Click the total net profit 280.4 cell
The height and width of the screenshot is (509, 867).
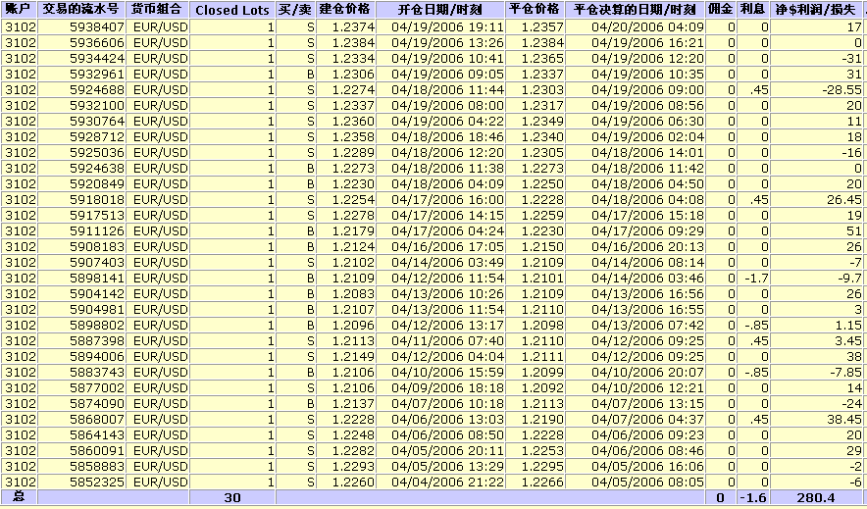click(x=818, y=498)
